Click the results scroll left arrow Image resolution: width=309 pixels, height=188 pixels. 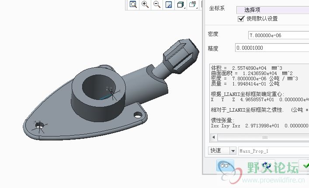(x=214, y=137)
